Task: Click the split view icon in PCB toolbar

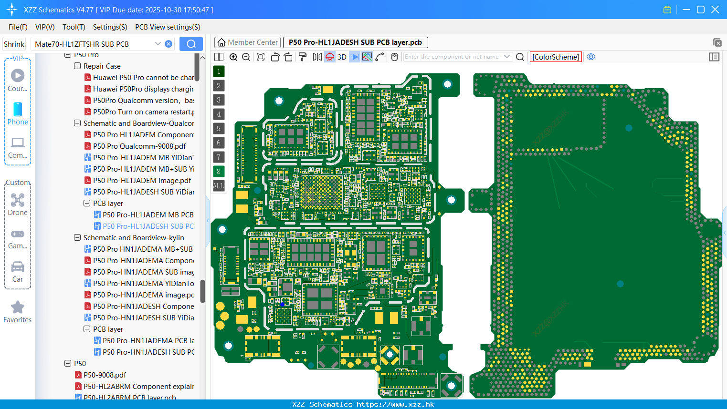Action: coord(219,57)
